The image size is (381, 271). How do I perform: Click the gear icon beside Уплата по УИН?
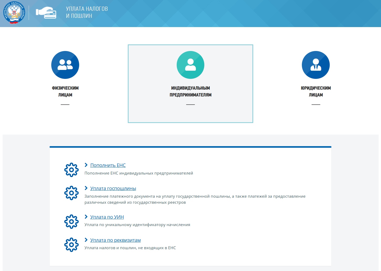point(72,222)
